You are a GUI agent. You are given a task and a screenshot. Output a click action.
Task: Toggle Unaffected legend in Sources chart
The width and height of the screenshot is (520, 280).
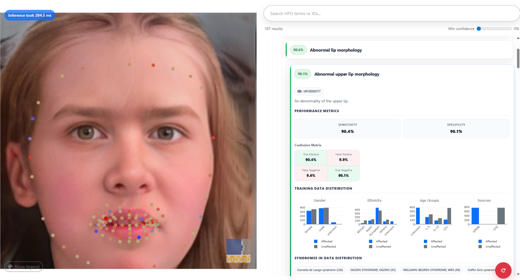(489, 246)
